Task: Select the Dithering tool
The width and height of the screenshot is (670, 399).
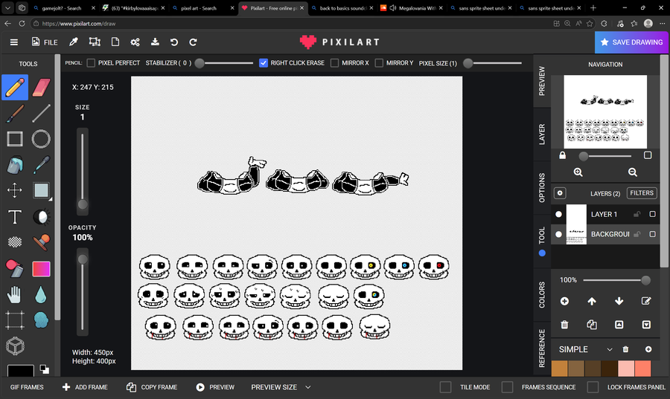Action: (x=15, y=242)
